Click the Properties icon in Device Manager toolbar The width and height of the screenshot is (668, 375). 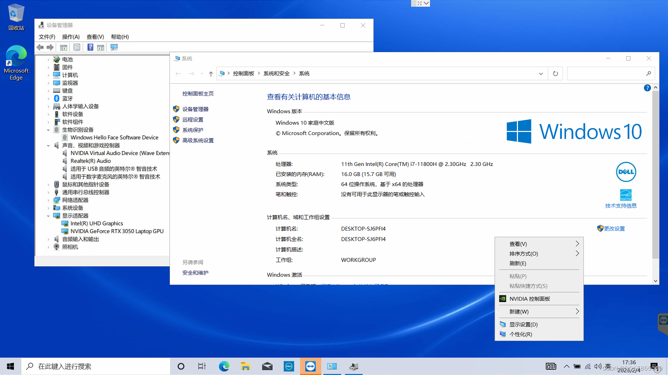coord(77,47)
